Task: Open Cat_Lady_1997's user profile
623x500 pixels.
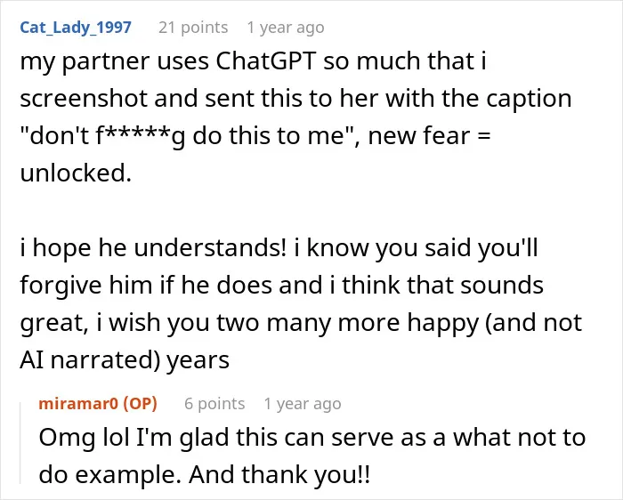Action: point(76,28)
